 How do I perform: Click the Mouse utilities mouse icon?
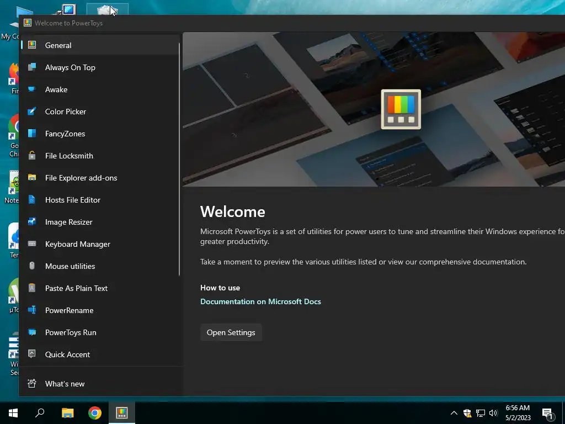click(32, 266)
